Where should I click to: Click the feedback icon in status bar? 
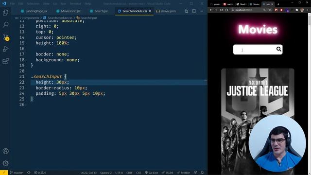pyautogui.click(x=195, y=173)
